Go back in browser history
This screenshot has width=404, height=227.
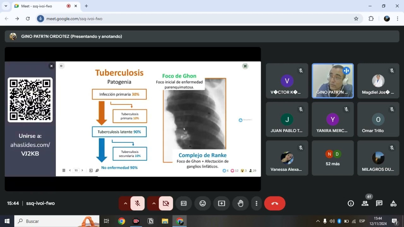click(7, 19)
